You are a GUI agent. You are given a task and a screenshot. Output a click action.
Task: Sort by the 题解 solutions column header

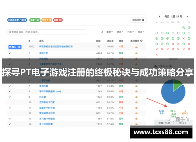98,41
